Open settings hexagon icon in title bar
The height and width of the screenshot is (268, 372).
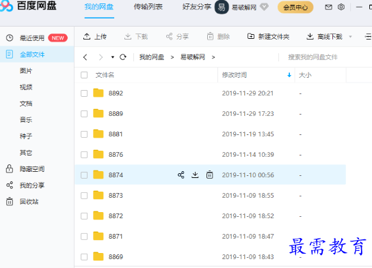[341, 7]
